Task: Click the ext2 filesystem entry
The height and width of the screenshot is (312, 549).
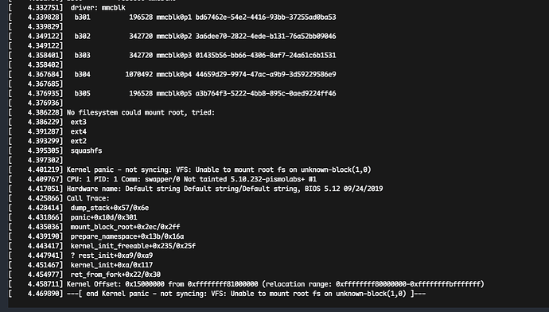Action: point(79,141)
